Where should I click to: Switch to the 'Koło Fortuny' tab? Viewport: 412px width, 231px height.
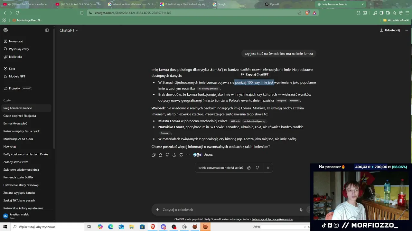coord(183,4)
